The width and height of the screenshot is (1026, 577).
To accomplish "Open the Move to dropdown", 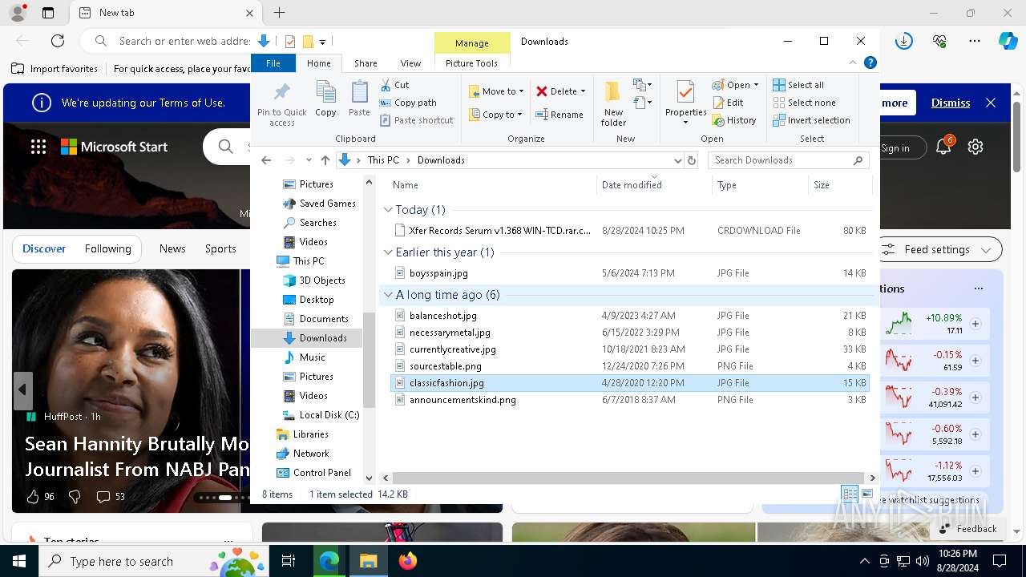I will click(x=496, y=91).
